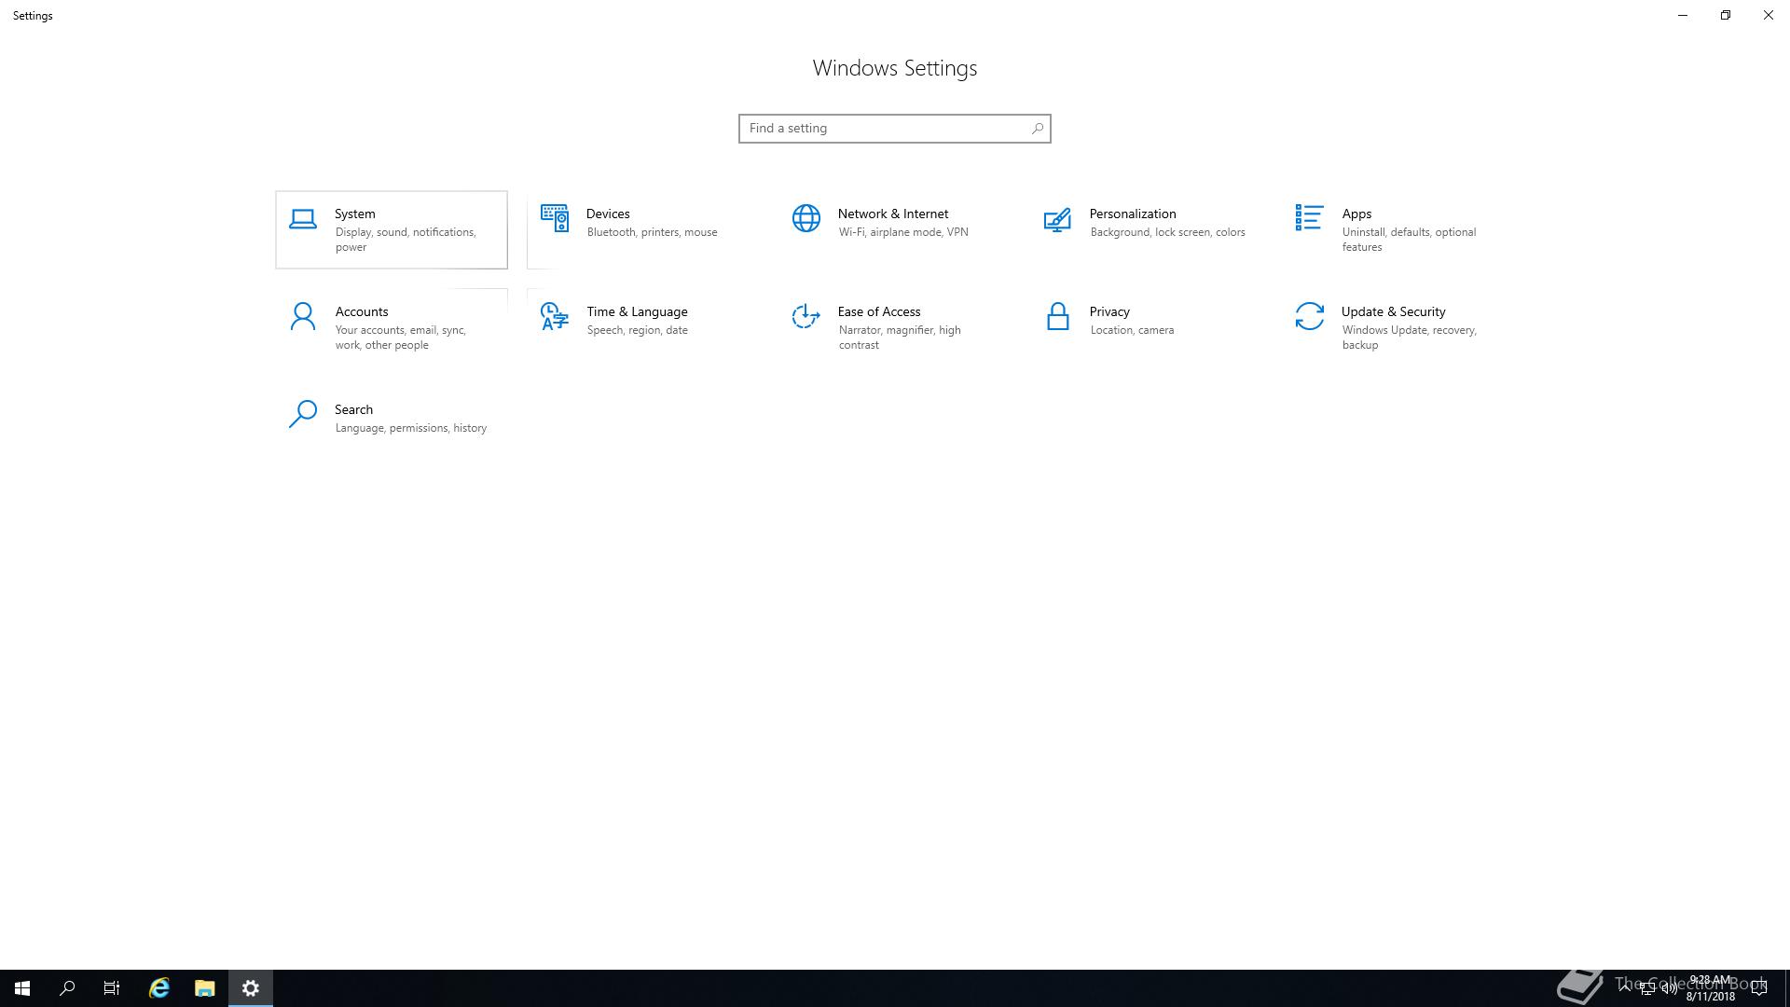Open Network & Internet globe icon

click(805, 219)
